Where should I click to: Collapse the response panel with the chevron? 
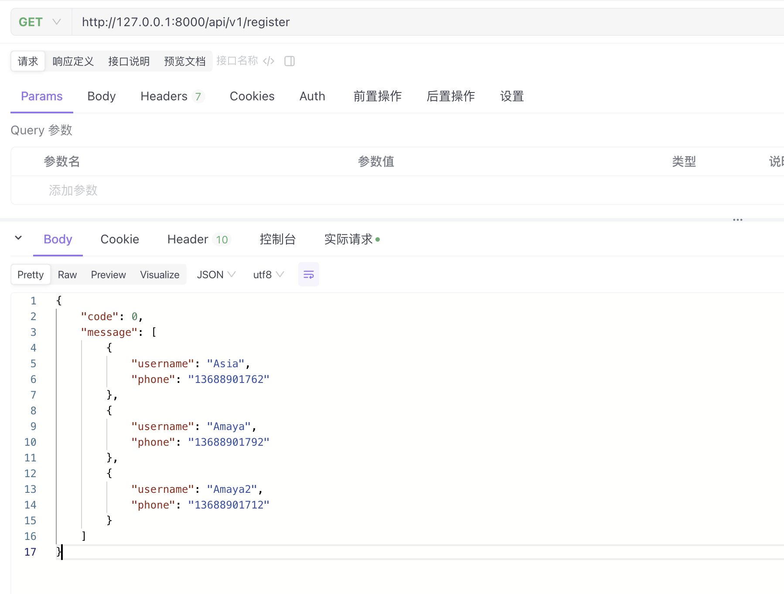(18, 238)
